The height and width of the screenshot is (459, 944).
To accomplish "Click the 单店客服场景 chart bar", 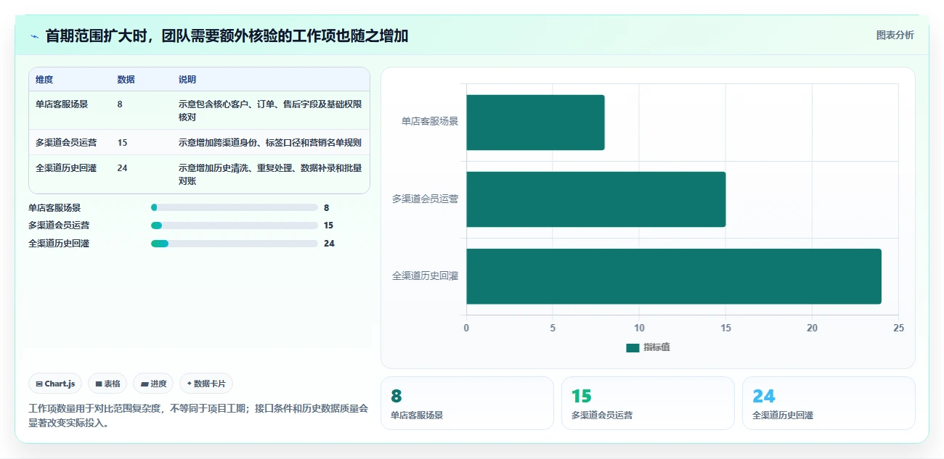I will (x=535, y=123).
